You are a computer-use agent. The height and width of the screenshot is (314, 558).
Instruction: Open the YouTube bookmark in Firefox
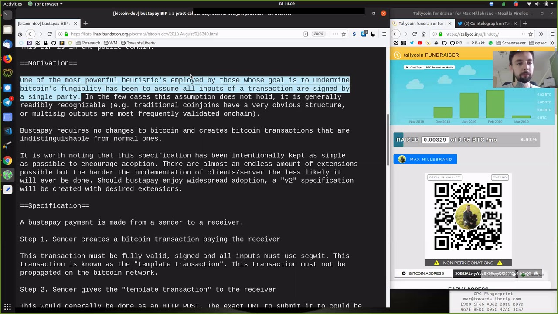(x=420, y=43)
